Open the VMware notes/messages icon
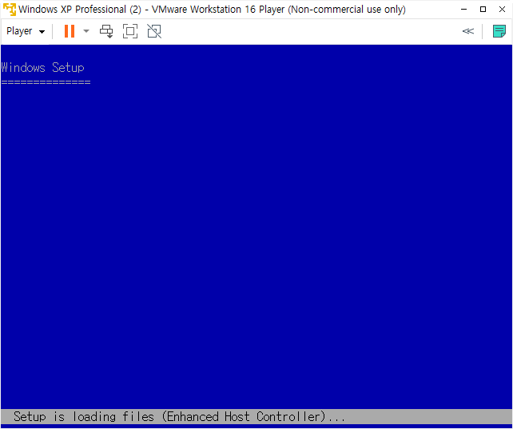The image size is (513, 429). (x=499, y=31)
